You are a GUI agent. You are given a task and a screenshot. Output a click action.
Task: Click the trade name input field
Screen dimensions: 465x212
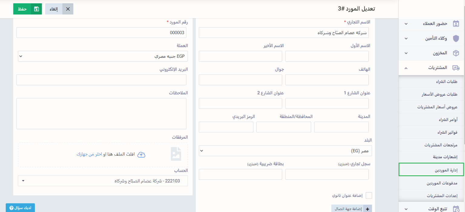point(283,33)
